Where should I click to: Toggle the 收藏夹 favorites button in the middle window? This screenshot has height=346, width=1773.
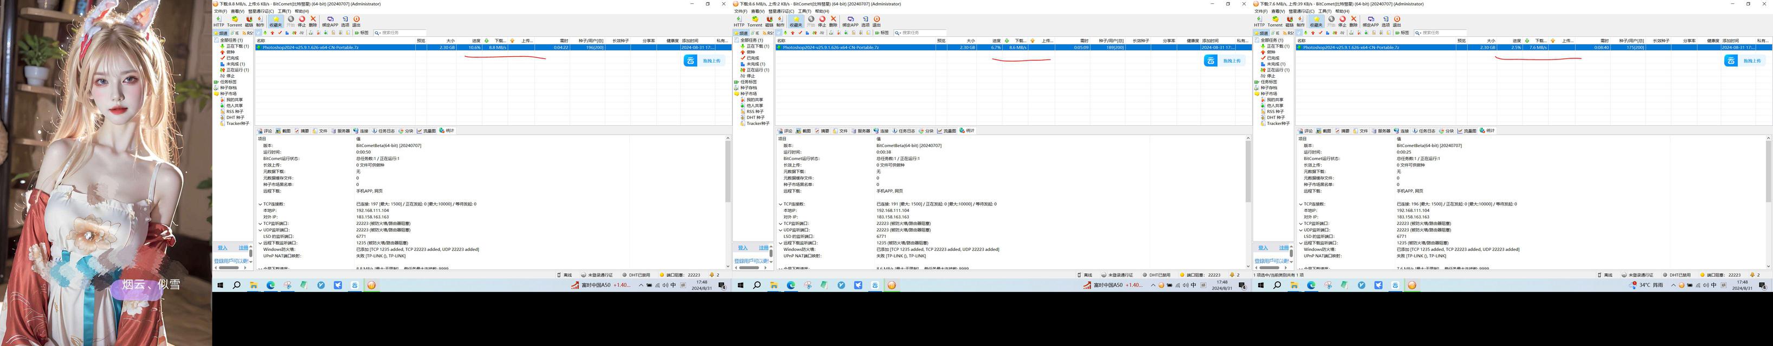[x=796, y=21]
